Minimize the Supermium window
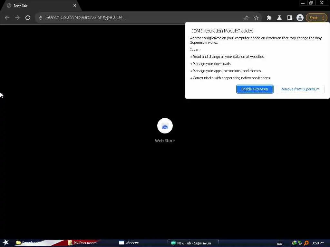Screen dimensions: 330x247 click(303, 3)
